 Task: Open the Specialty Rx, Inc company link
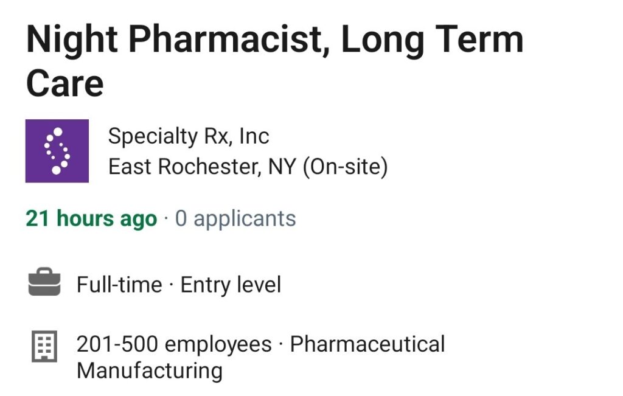[189, 136]
